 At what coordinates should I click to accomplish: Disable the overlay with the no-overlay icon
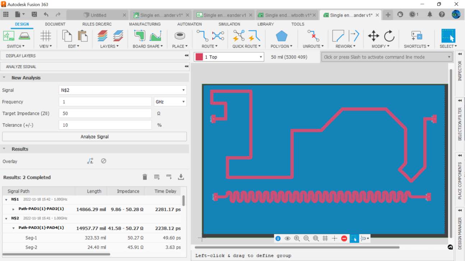pos(103,161)
